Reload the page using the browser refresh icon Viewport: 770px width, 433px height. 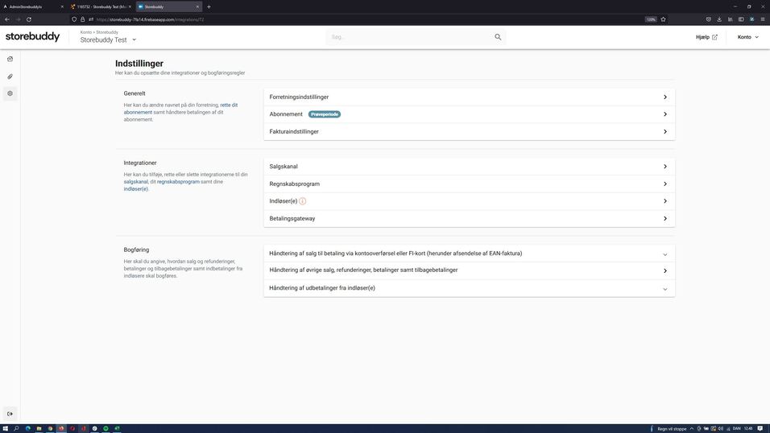[29, 19]
